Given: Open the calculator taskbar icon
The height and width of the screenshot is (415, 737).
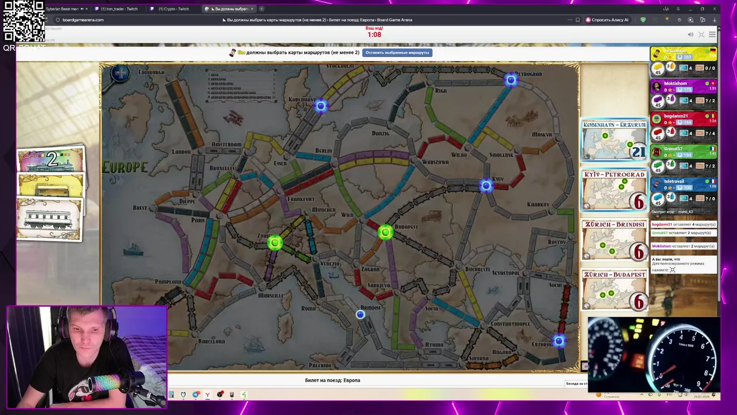Looking at the screenshot, I should point(171,395).
